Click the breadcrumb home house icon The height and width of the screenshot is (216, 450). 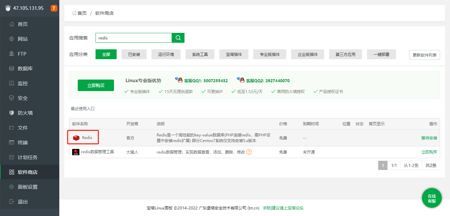point(74,13)
